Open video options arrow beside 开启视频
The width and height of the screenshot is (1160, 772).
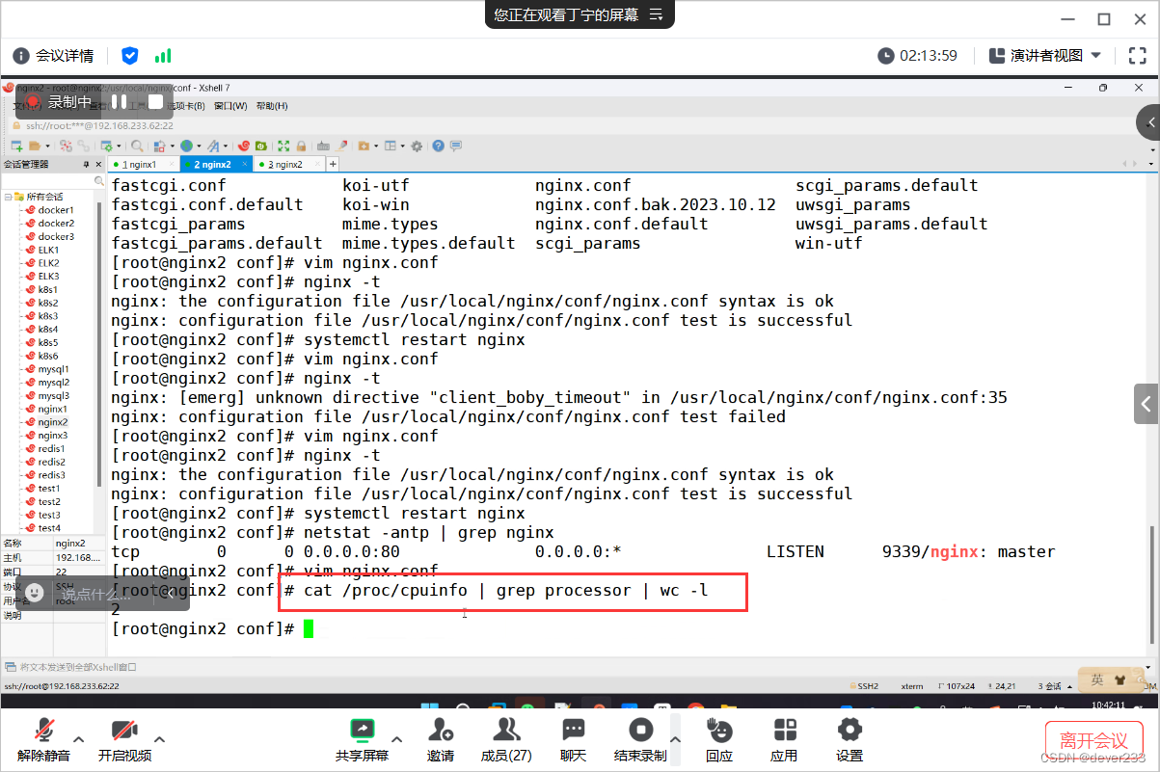(x=160, y=739)
